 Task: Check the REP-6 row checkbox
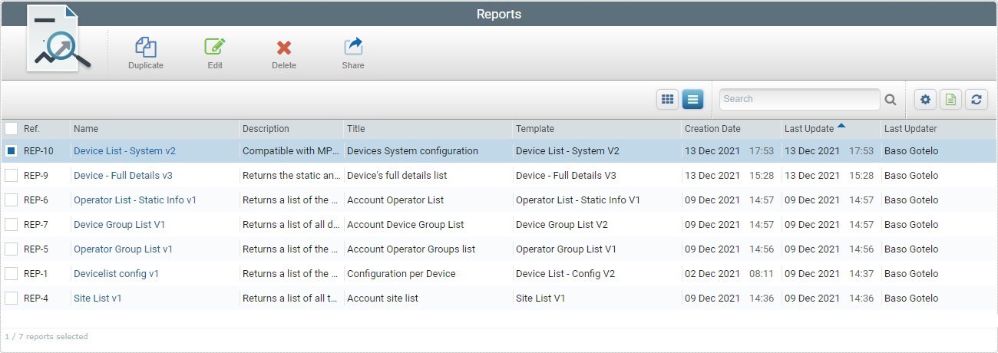pos(11,200)
